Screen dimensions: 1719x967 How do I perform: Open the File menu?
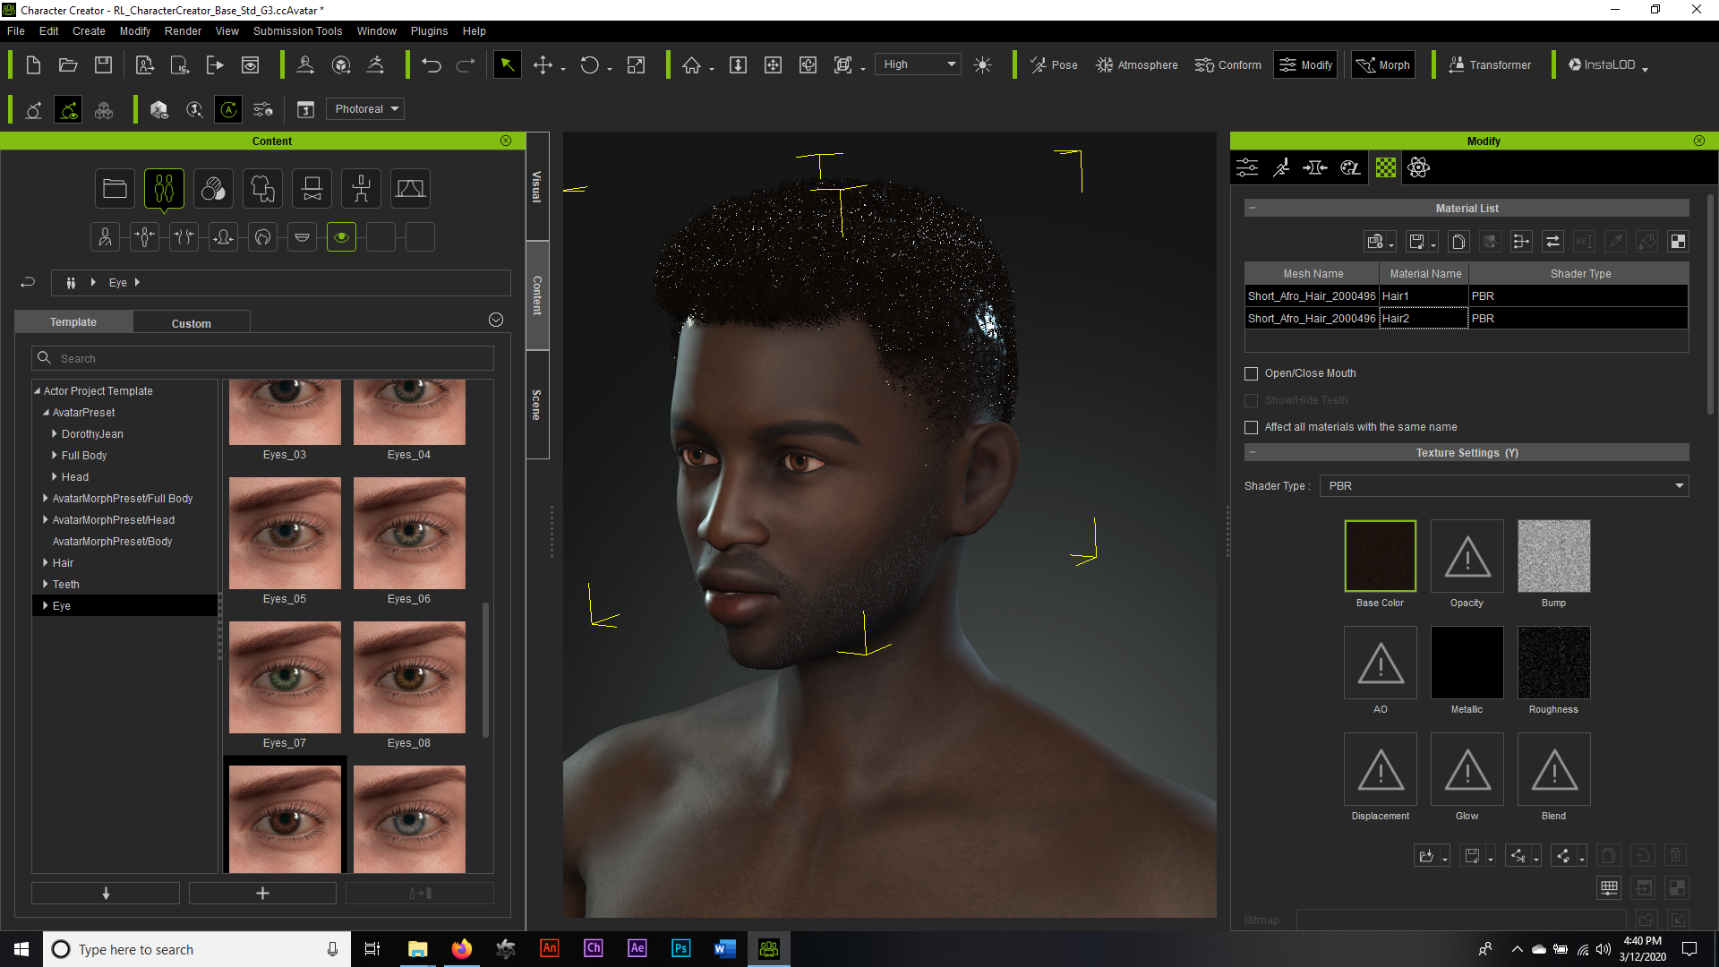click(x=16, y=31)
